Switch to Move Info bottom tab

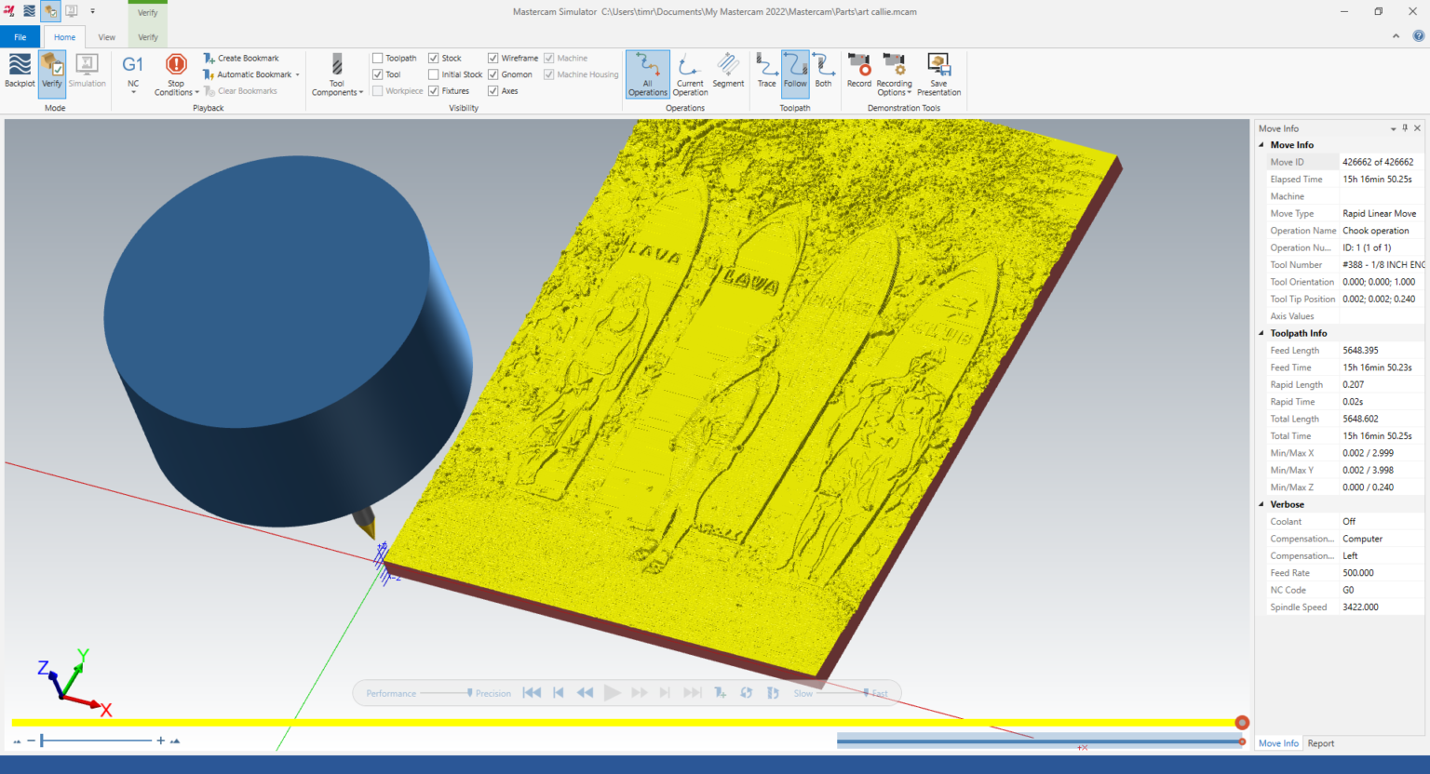click(1278, 743)
